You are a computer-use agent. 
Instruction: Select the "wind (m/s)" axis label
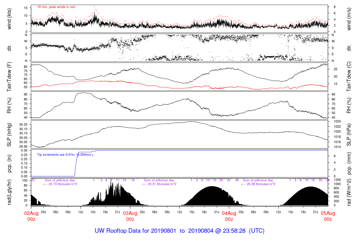click(349, 19)
